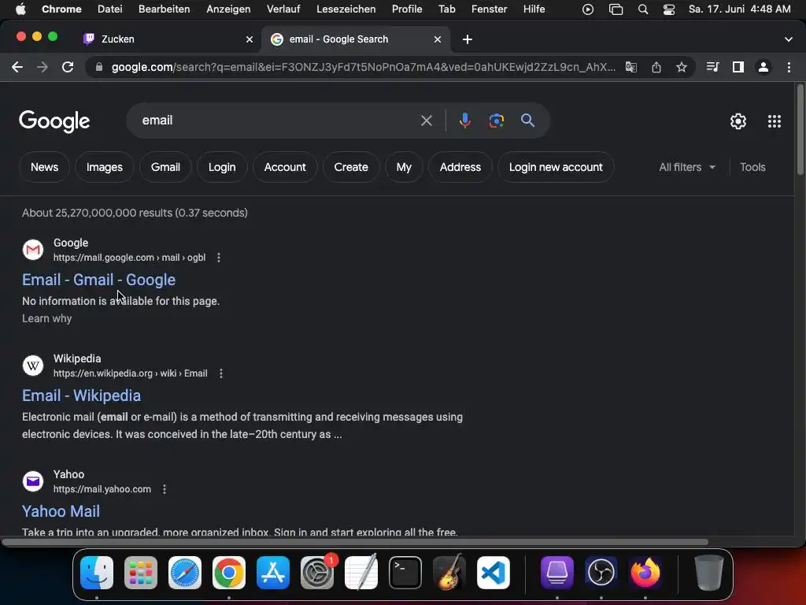Switch to the Zucken tab
This screenshot has width=806, height=605.
167,39
